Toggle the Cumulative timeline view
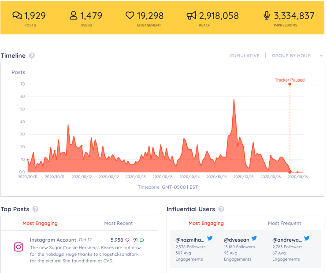The height and width of the screenshot is (273, 327). (x=245, y=56)
